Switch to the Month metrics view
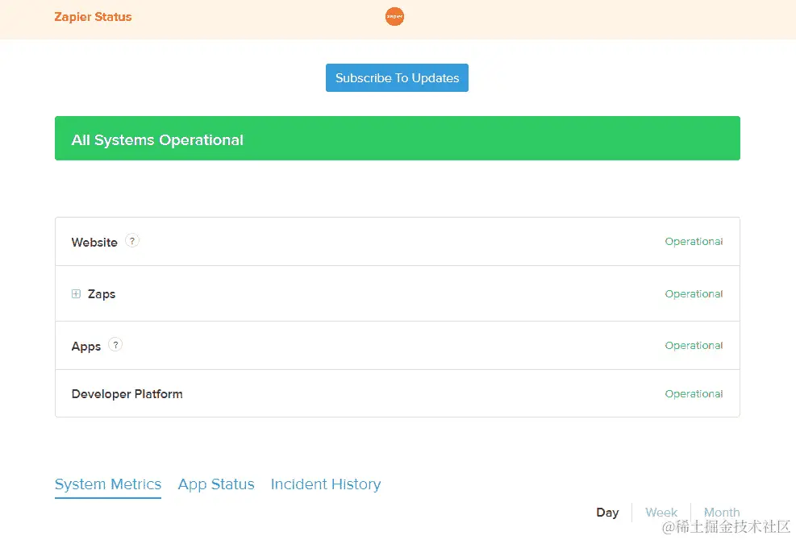Image resolution: width=796 pixels, height=540 pixels. 721,512
